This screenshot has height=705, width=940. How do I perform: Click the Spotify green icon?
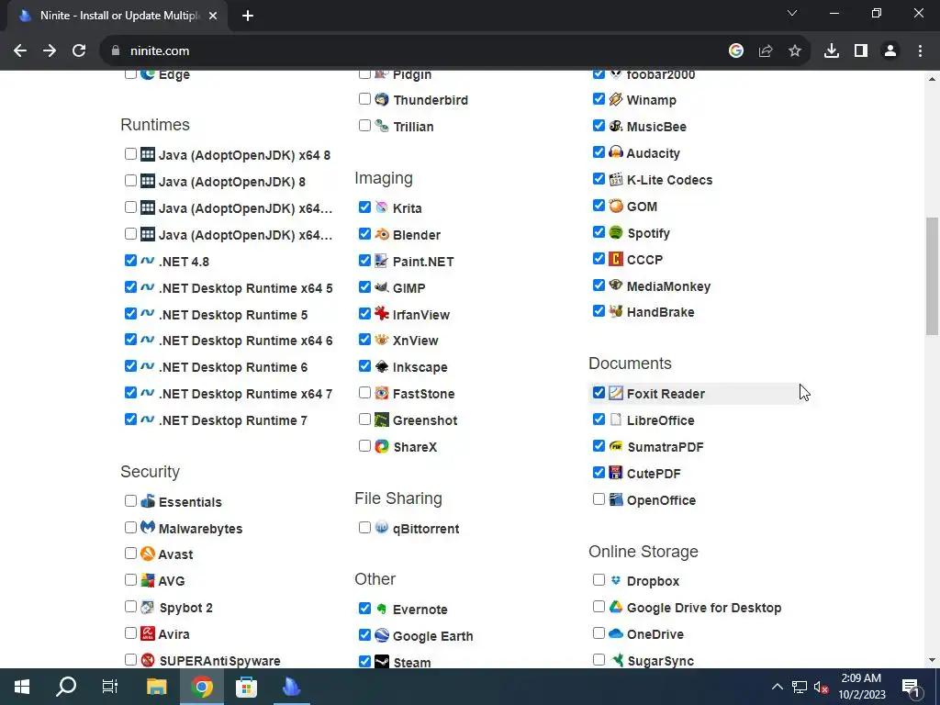point(616,232)
